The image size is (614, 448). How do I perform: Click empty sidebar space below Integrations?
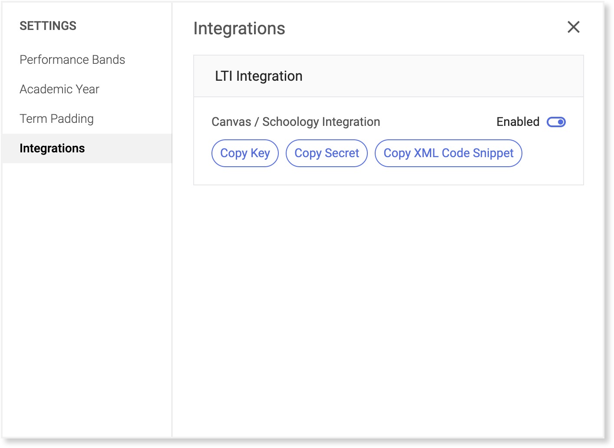(87, 282)
